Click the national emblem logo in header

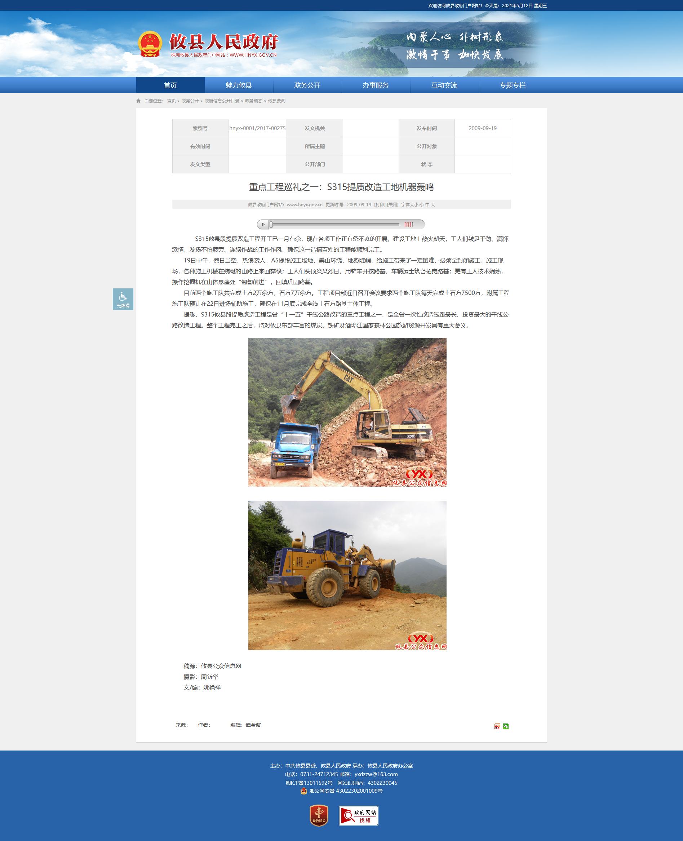pos(150,44)
